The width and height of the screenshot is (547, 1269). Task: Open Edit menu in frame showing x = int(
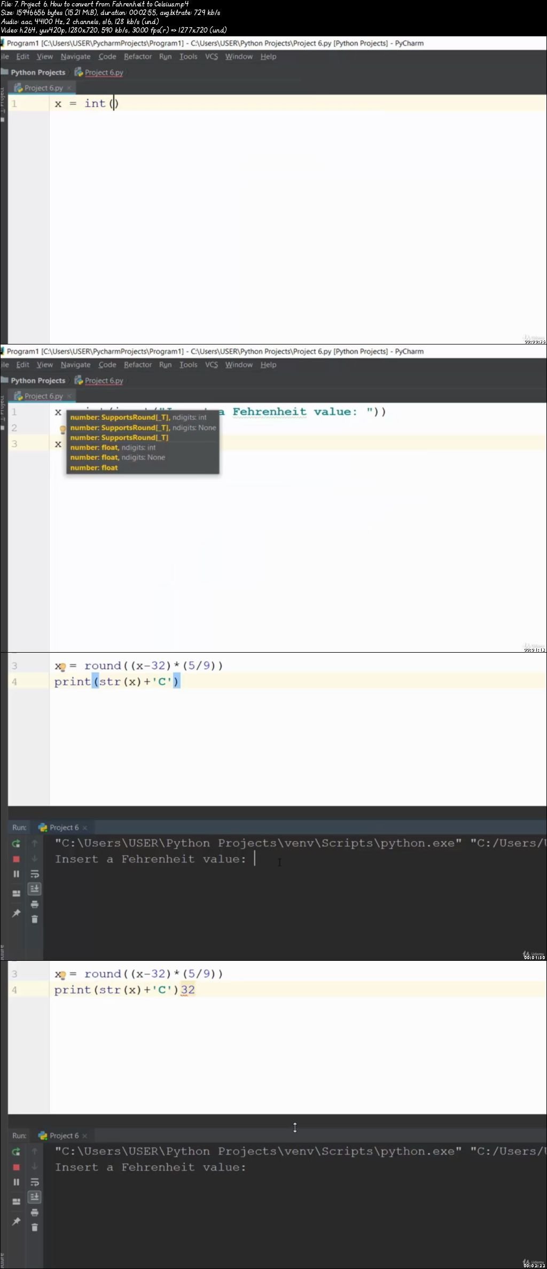(x=23, y=57)
